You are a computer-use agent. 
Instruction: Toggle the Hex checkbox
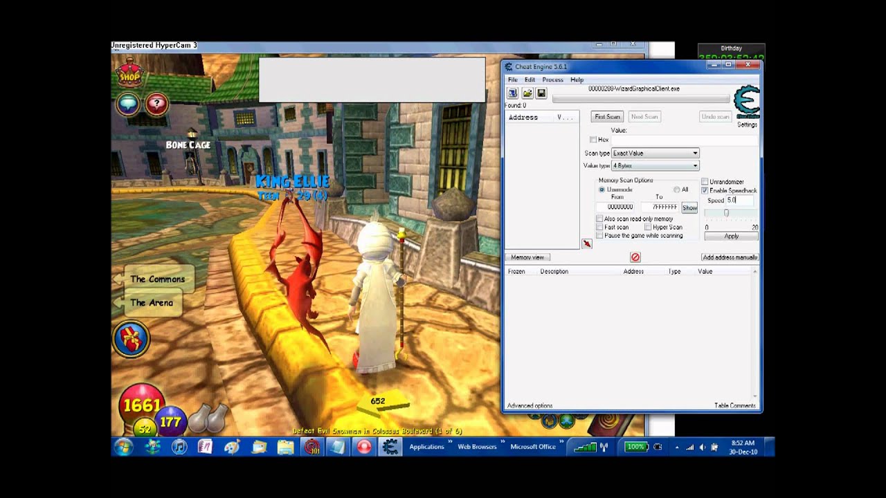(593, 140)
